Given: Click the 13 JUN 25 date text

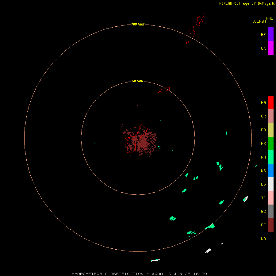Looking at the screenshot, I should (x=178, y=274).
